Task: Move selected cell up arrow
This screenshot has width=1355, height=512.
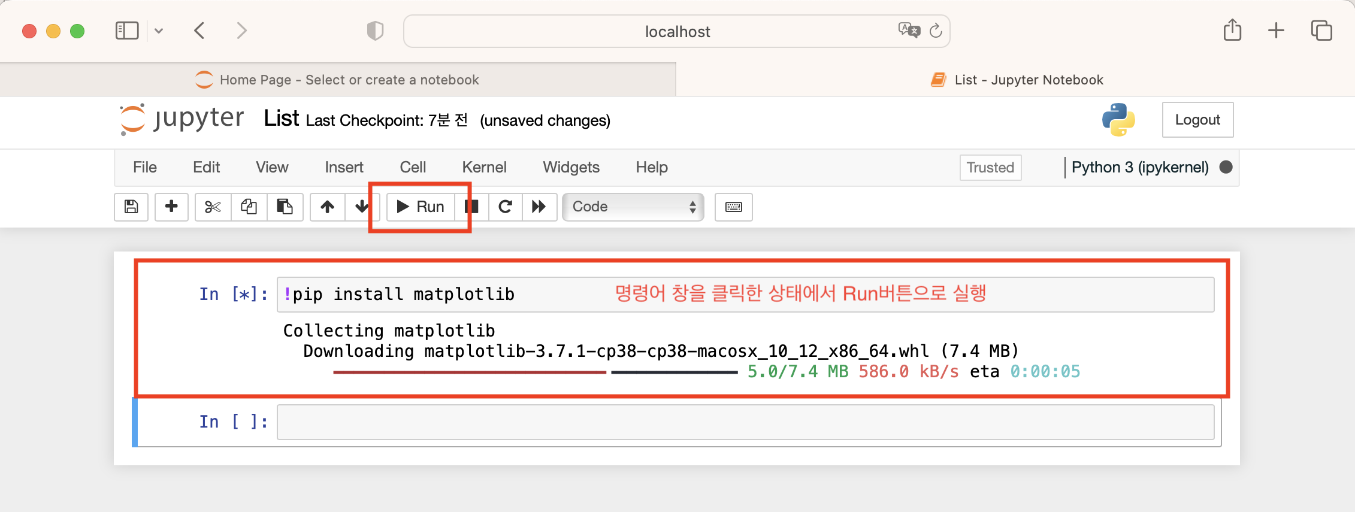Action: pyautogui.click(x=327, y=207)
